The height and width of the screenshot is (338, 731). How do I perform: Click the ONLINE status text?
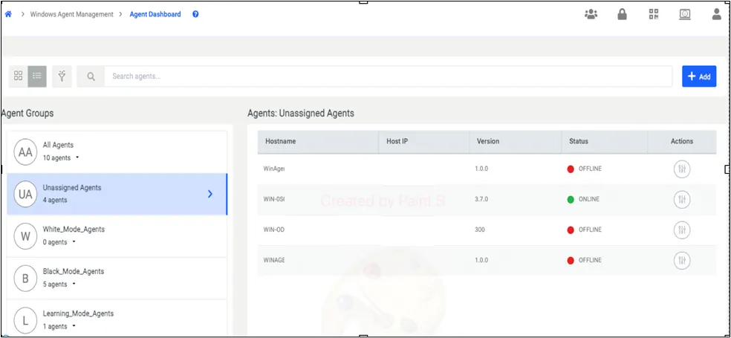[589, 200]
